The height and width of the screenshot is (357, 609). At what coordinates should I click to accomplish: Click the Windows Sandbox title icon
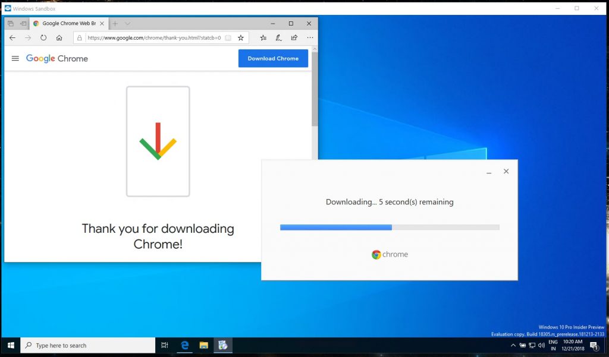click(x=8, y=8)
